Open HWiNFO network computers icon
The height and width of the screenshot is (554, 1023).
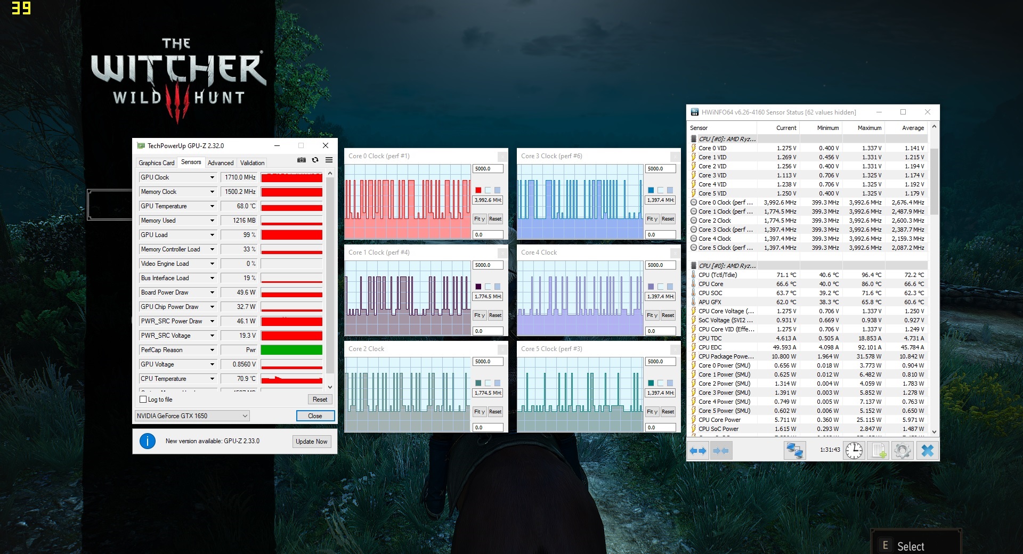[x=794, y=451]
